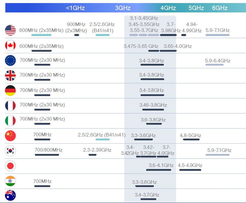
Task: Select the <1GHz column header
Action: [x=75, y=8]
